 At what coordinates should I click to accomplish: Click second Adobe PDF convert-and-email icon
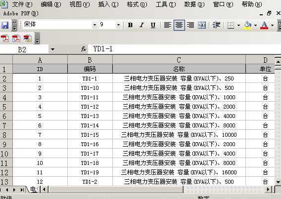point(16,39)
